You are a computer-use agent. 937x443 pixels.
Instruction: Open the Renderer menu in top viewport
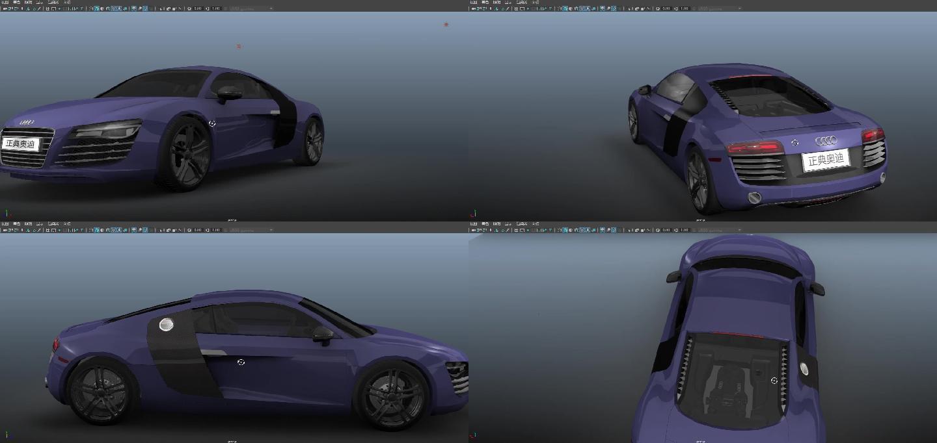click(521, 225)
